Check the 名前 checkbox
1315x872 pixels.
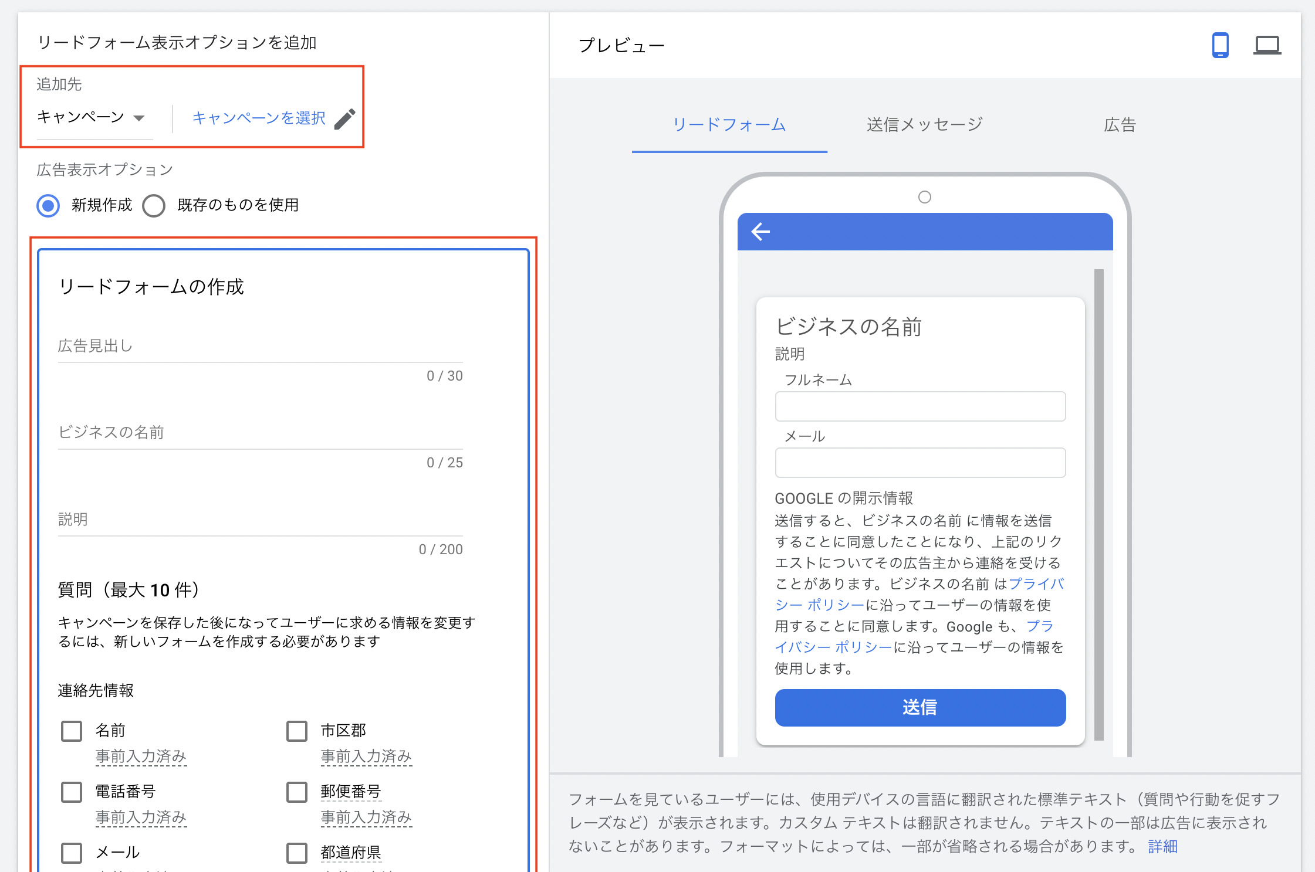pyautogui.click(x=72, y=731)
